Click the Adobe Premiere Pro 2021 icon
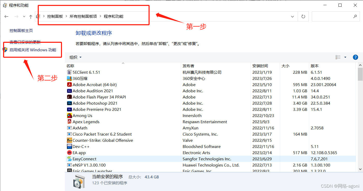Viewport: 363px width, 191px height. tap(69, 109)
